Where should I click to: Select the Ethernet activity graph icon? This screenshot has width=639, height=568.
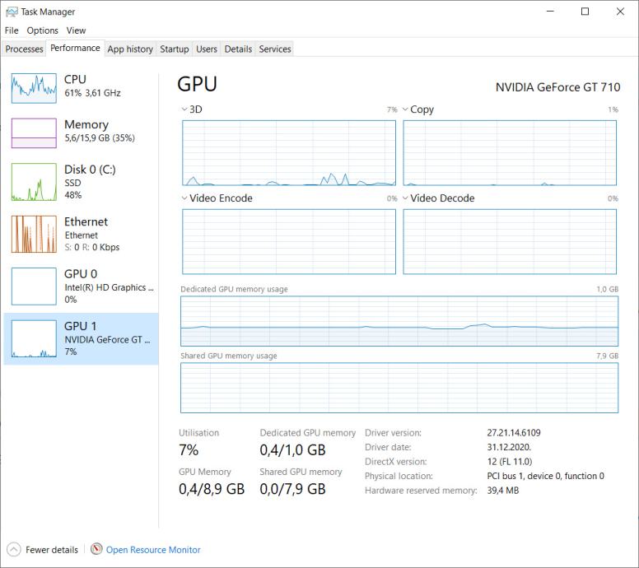(34, 235)
